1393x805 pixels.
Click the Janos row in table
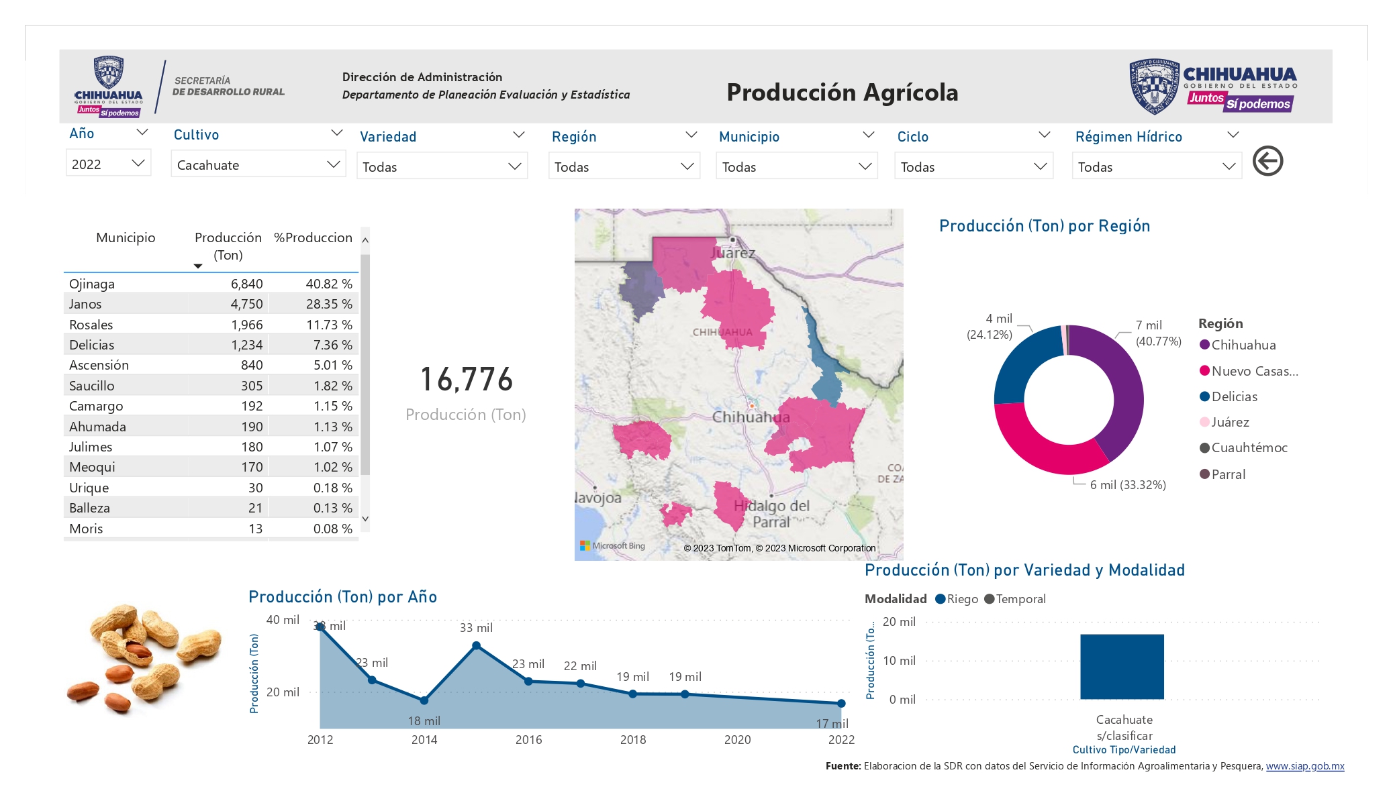click(211, 304)
